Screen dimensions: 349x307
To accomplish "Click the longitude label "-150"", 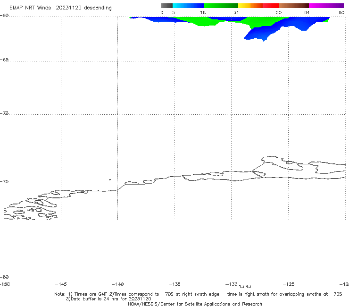I will point(5,284).
